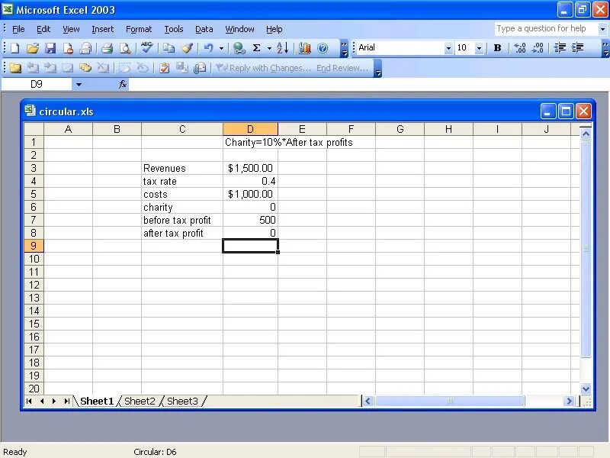Click the Type a question for help box

click(546, 28)
